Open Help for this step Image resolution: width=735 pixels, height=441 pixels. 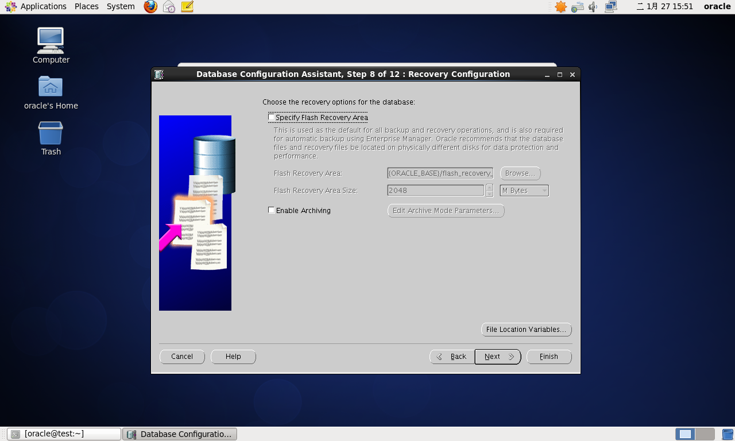pos(233,357)
